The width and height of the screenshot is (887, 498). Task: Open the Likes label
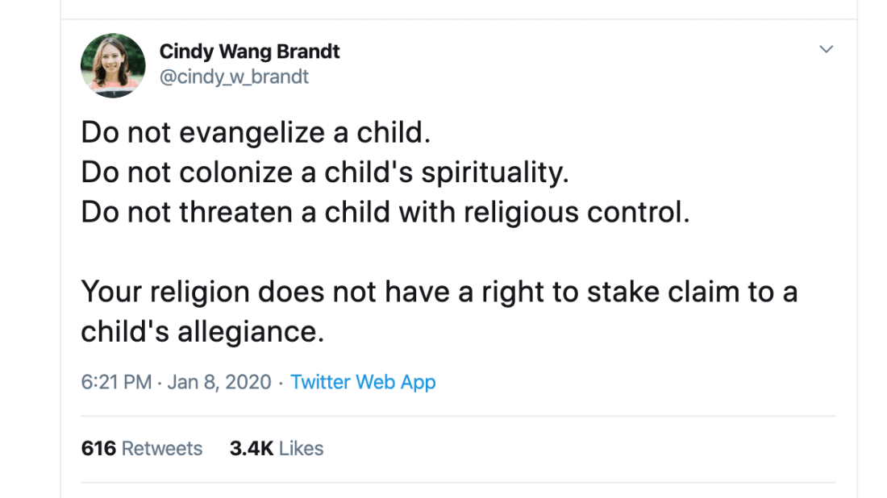coord(301,448)
